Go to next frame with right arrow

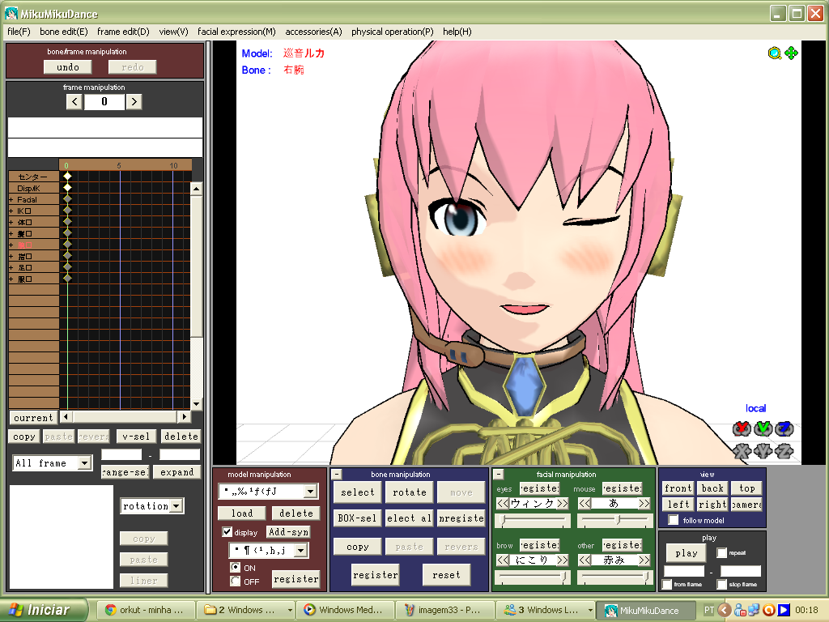pyautogui.click(x=134, y=101)
